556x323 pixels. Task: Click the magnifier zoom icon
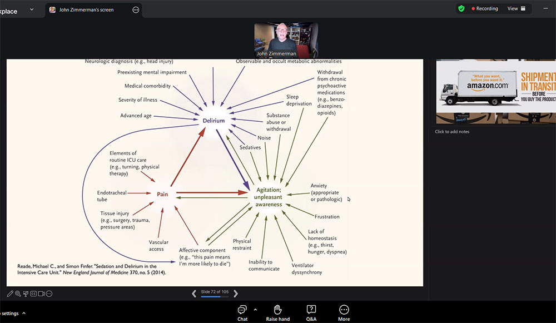pyautogui.click(x=18, y=294)
